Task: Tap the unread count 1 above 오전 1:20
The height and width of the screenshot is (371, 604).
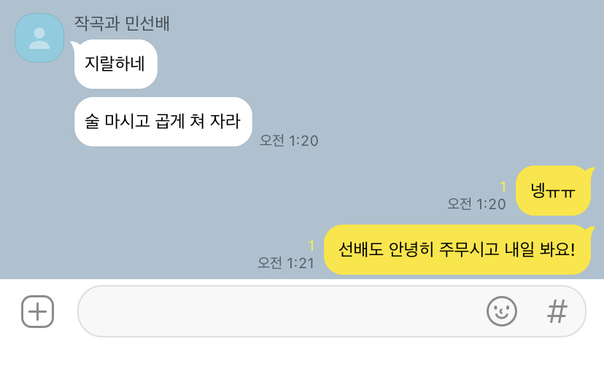Action: 503,187
